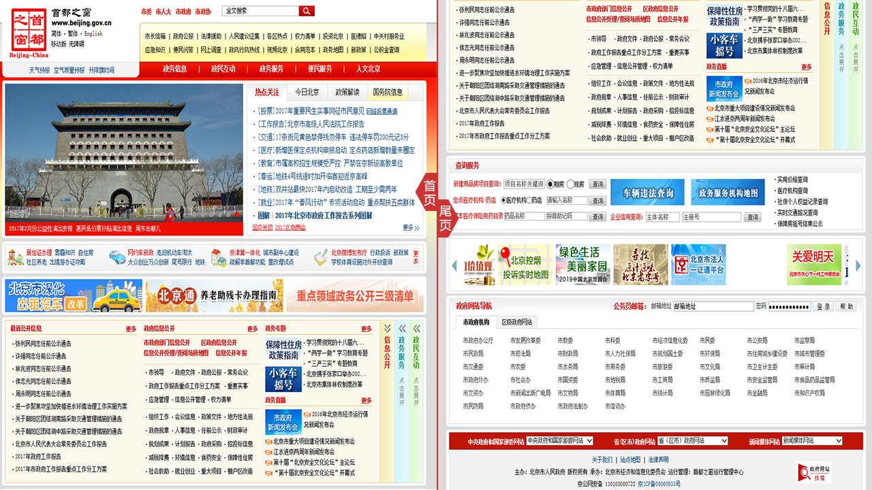Click the 全文搜索 search input field
Image resolution: width=872 pixels, height=490 pixels.
(260, 11)
